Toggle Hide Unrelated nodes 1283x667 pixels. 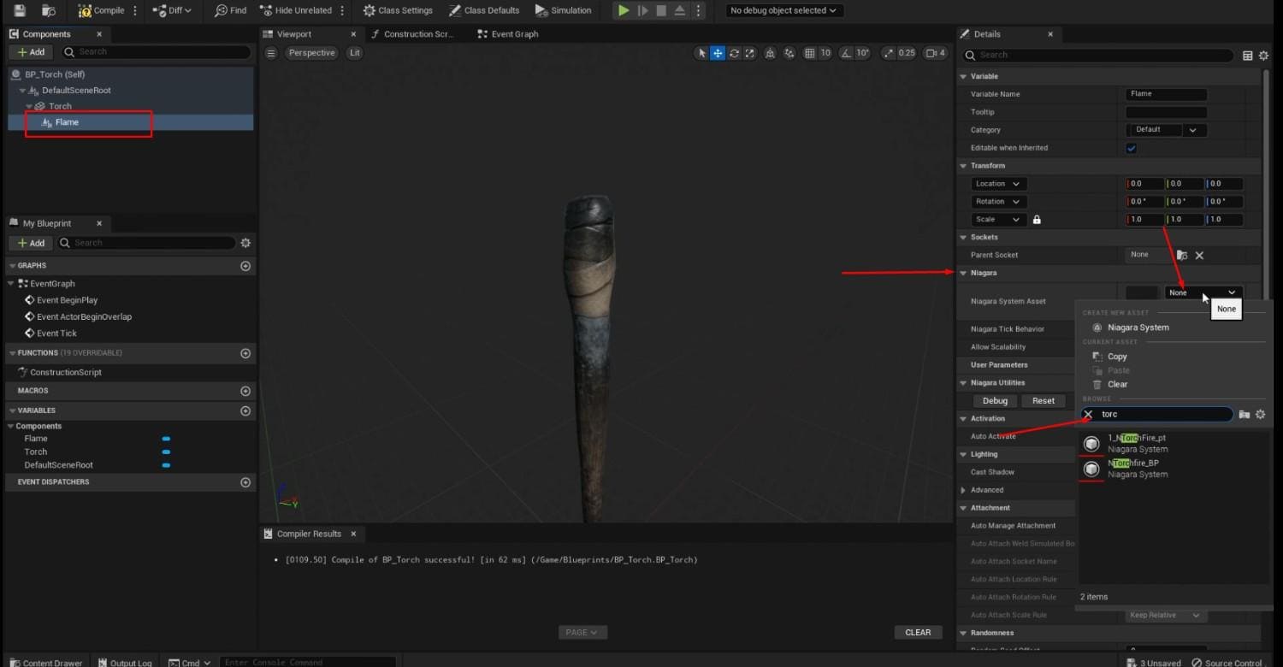tap(295, 10)
